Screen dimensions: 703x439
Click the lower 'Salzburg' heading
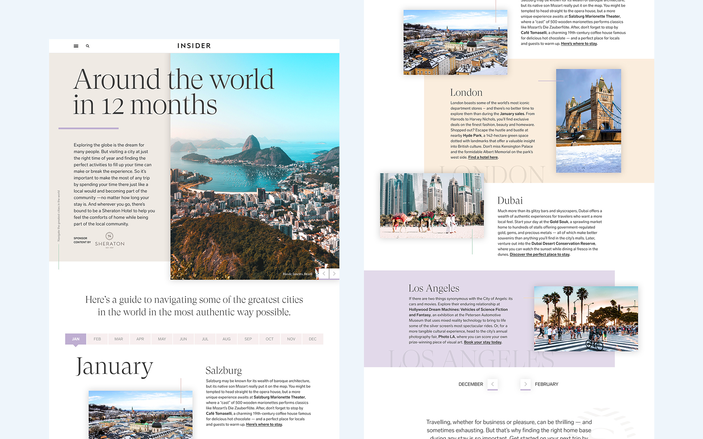pos(224,371)
